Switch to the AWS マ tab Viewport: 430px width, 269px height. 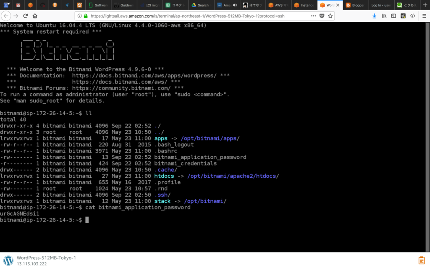(278, 5)
